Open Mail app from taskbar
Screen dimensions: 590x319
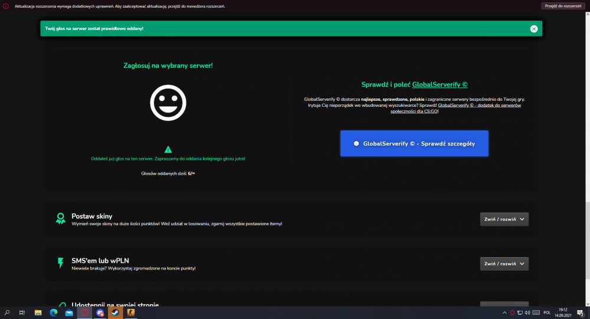69,313
